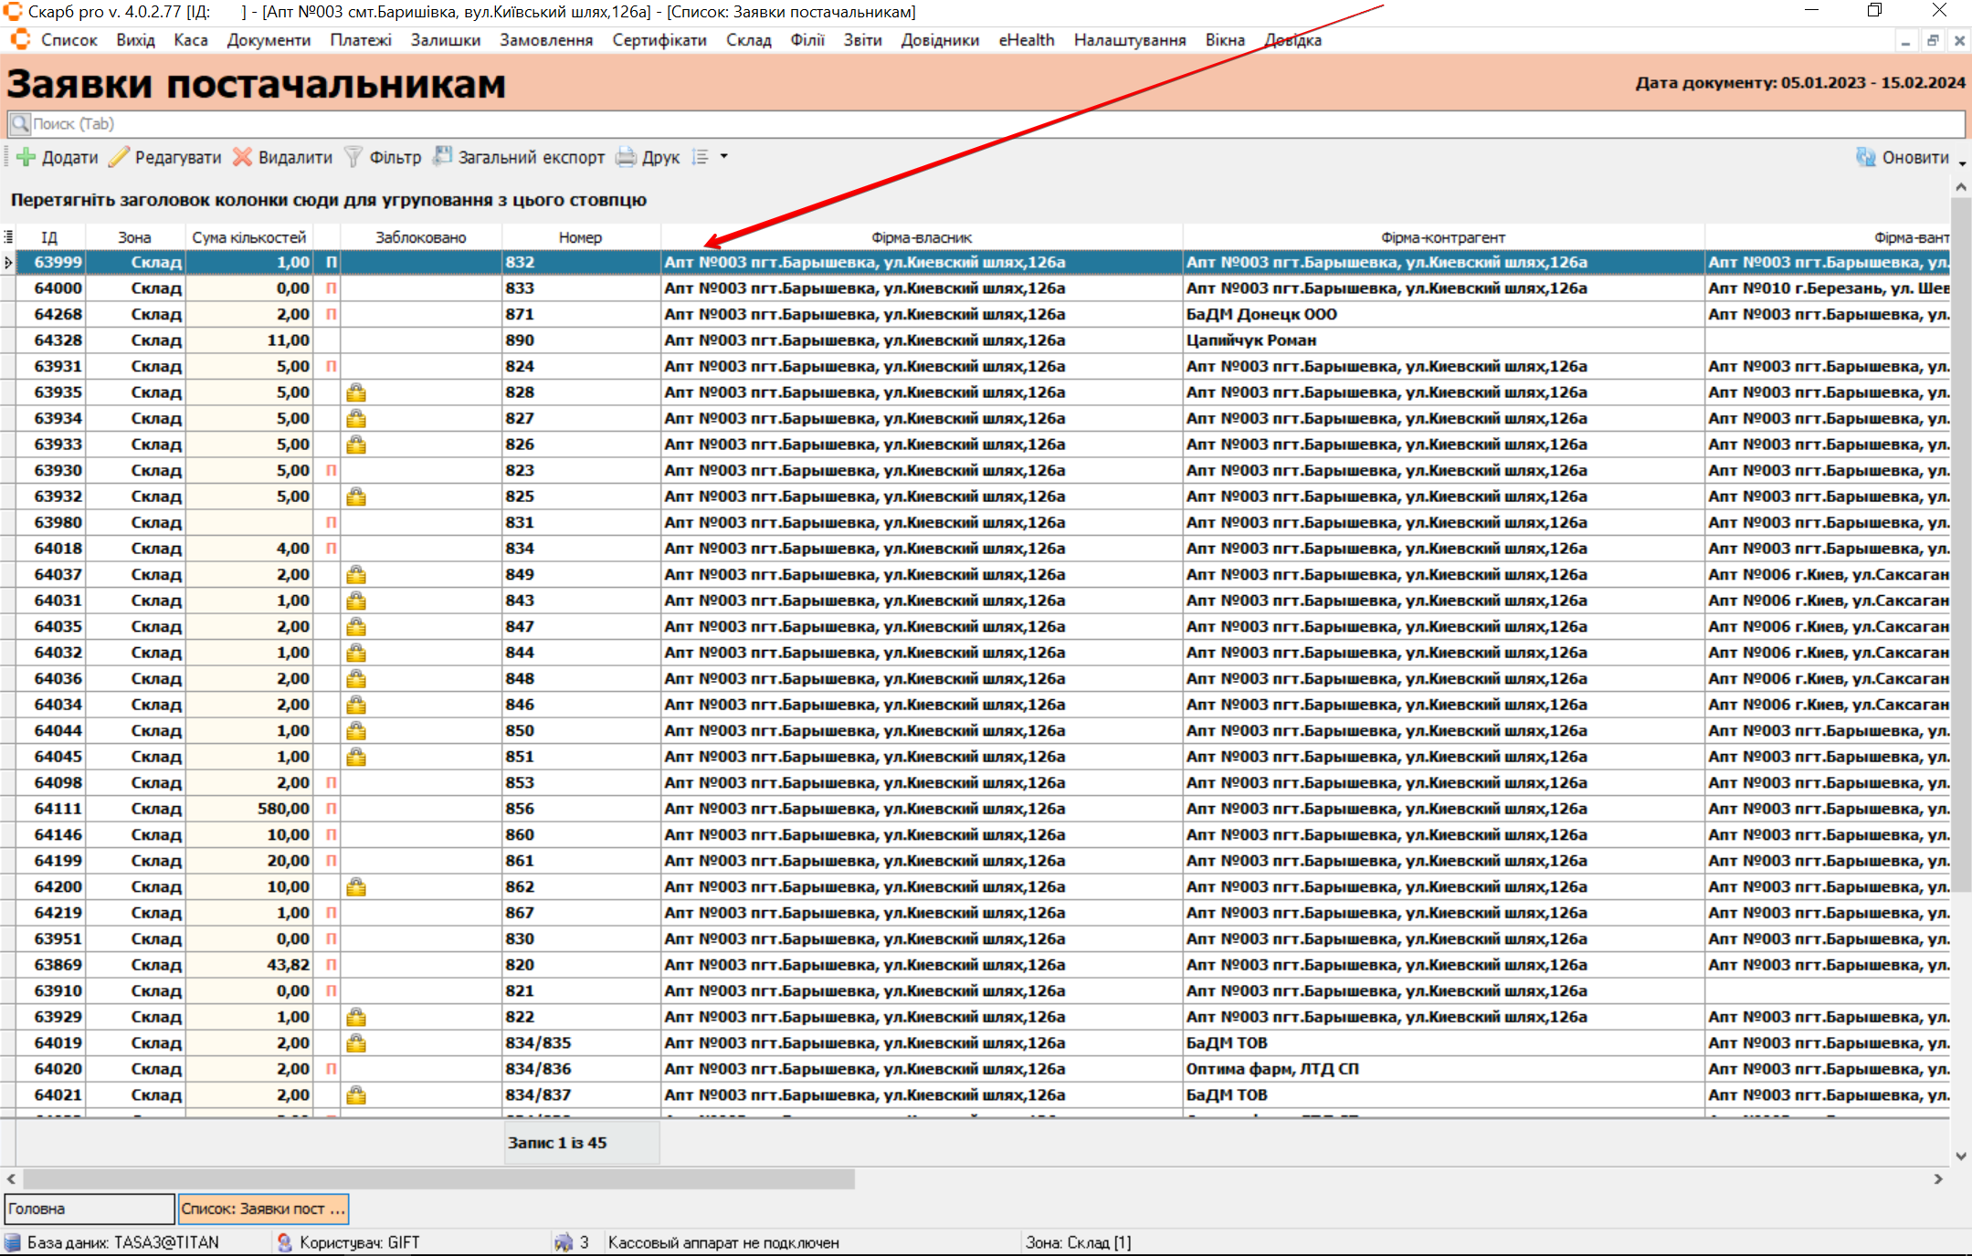Sort by the Номер column header
Viewport: 1972px width, 1256px height.
[580, 237]
